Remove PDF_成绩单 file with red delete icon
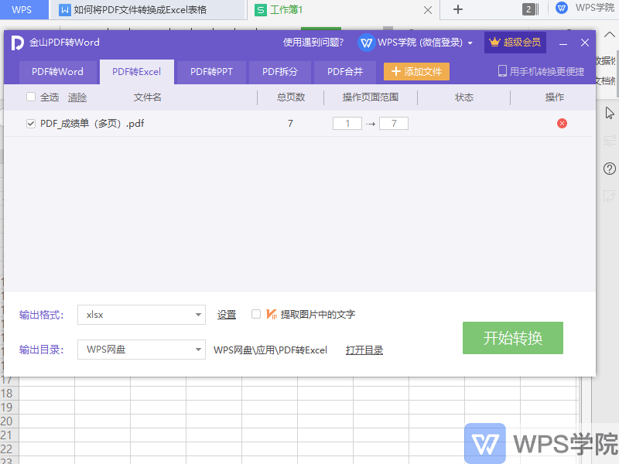Viewport: 619px width, 464px height. tap(562, 124)
